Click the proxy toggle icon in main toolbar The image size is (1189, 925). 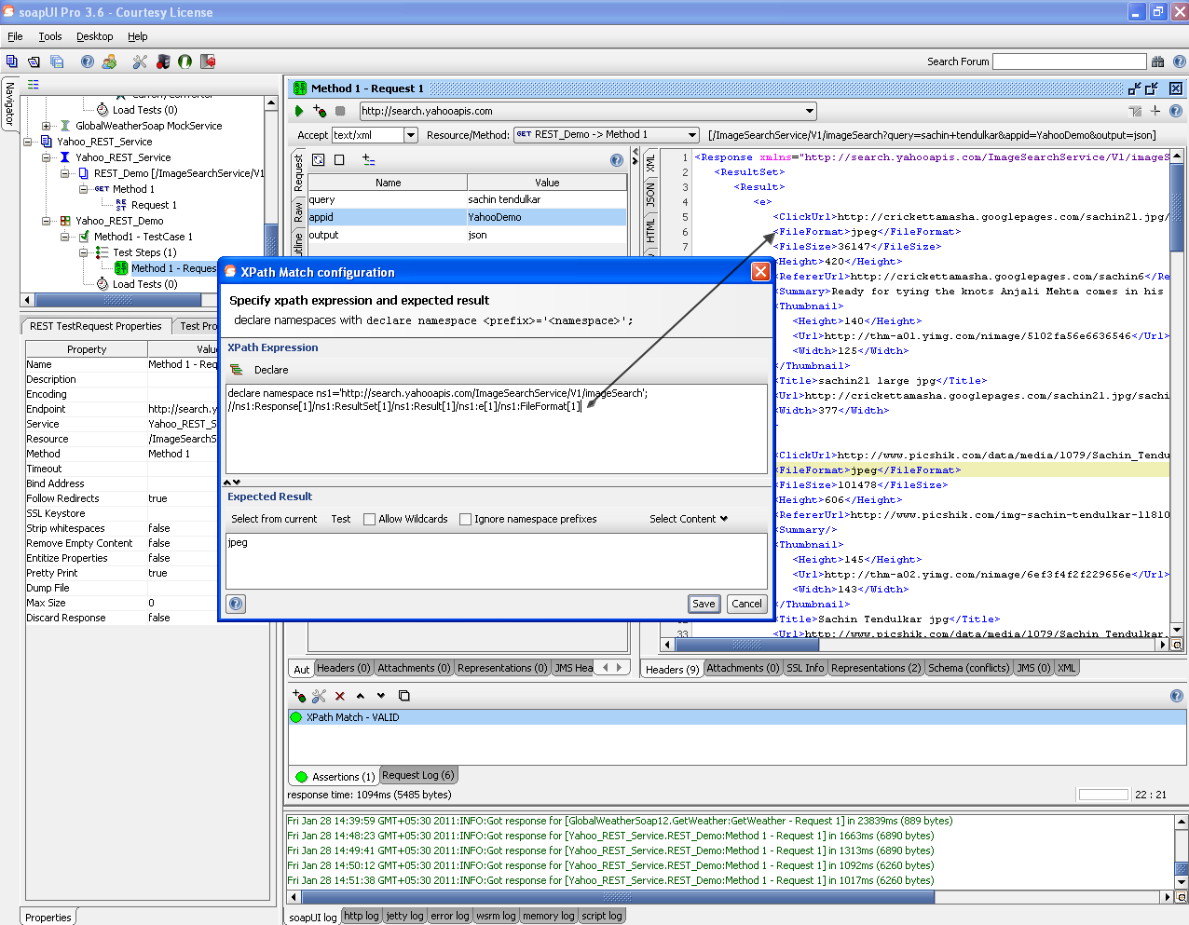(x=163, y=61)
